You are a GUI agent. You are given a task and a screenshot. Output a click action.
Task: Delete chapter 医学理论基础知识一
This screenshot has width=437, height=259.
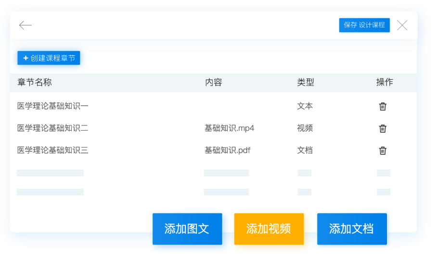click(x=383, y=106)
